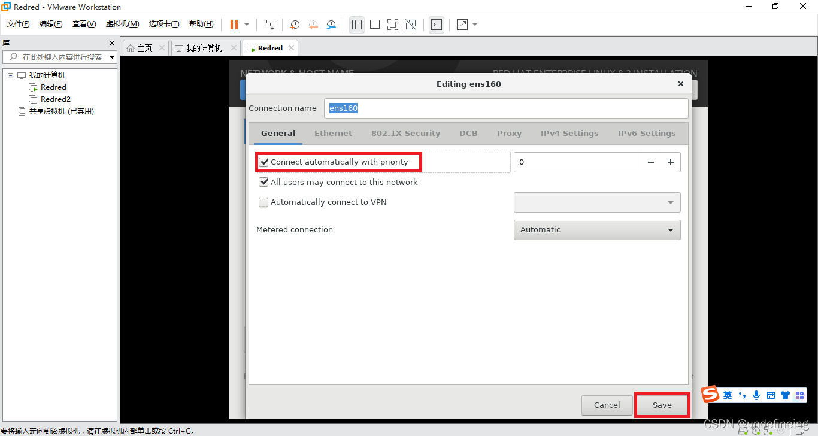Click the IME microphone voice input icon
Screen dimensions: 818x436
point(757,396)
